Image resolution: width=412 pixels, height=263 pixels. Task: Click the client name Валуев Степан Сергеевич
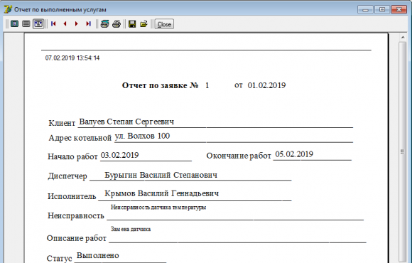[126, 122]
